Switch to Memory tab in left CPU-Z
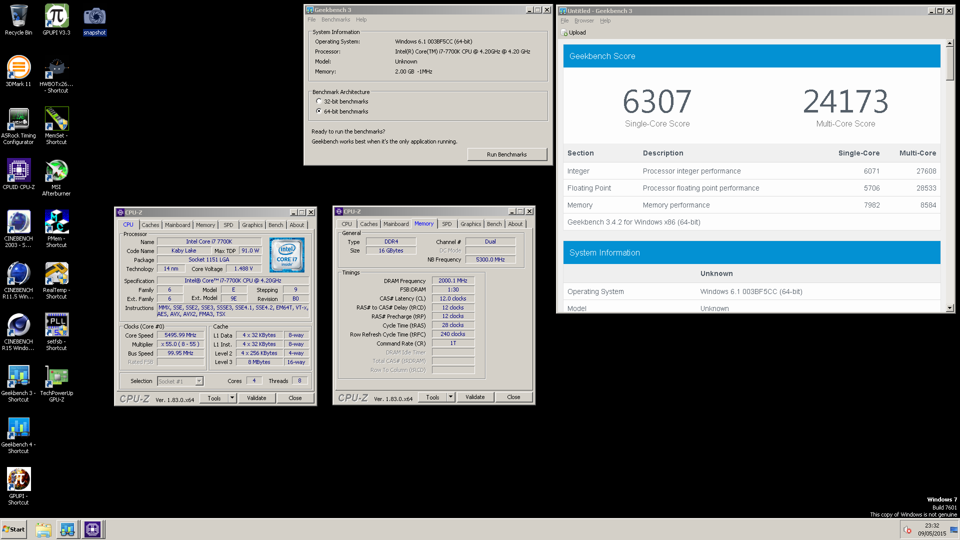Image resolution: width=960 pixels, height=540 pixels. click(205, 225)
